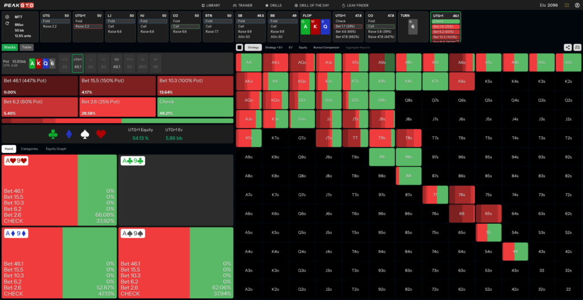
Task: Go to Drills
Action: 273,5
